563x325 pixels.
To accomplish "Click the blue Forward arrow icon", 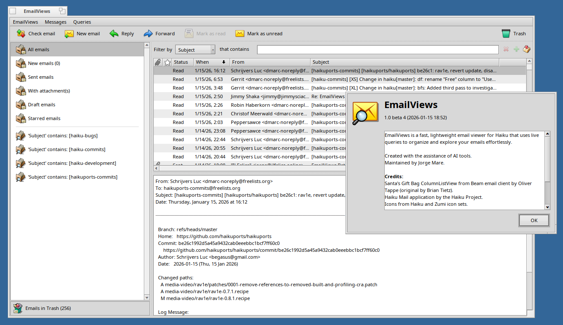I will pos(148,34).
